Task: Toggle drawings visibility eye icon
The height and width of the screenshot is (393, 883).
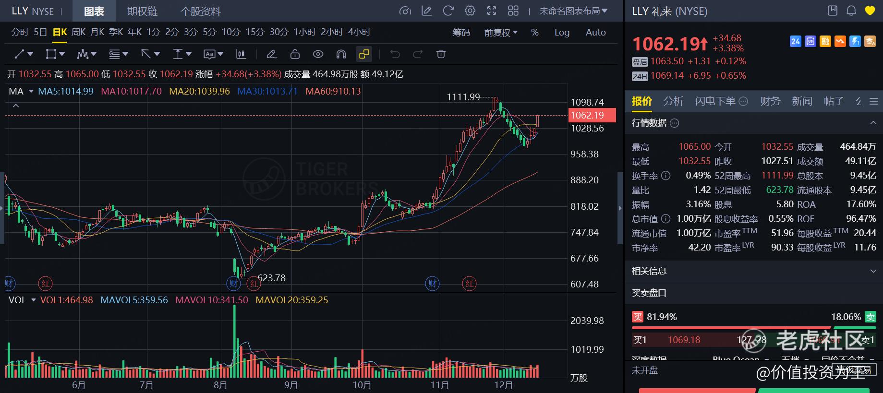Action: coord(318,54)
